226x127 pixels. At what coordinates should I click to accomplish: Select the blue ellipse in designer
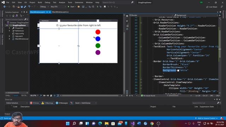98,39
